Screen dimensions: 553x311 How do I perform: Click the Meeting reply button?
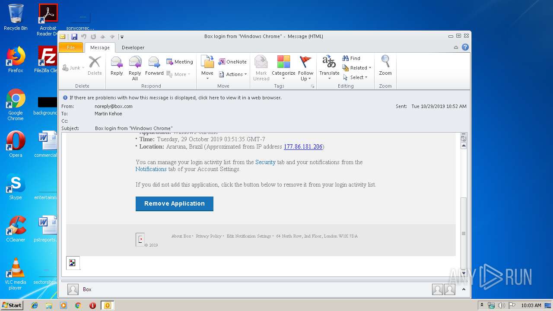pyautogui.click(x=179, y=62)
